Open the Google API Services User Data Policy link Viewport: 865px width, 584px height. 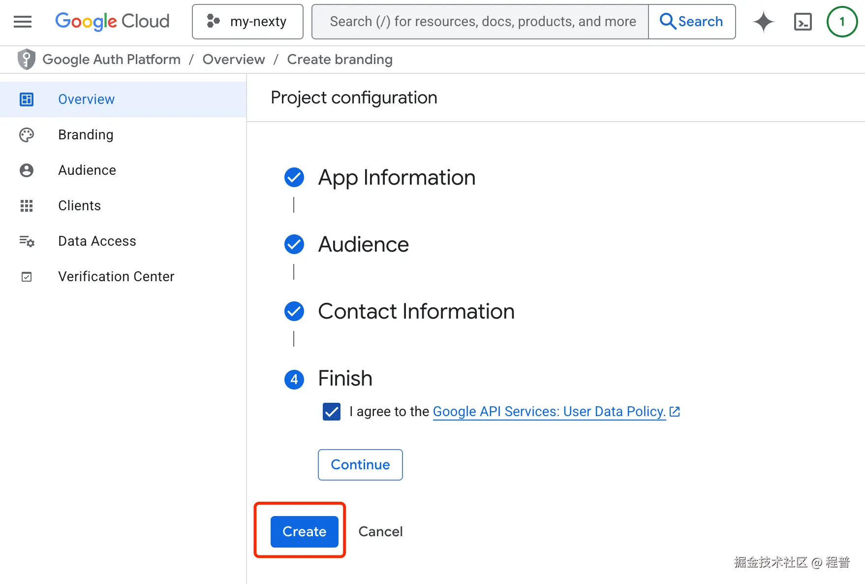549,411
